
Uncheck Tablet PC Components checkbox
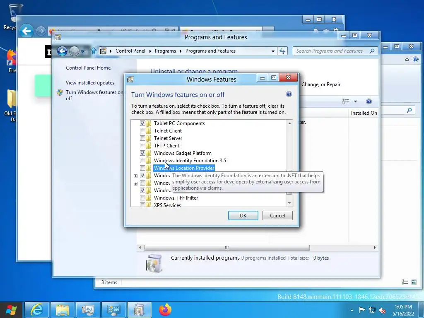142,123
